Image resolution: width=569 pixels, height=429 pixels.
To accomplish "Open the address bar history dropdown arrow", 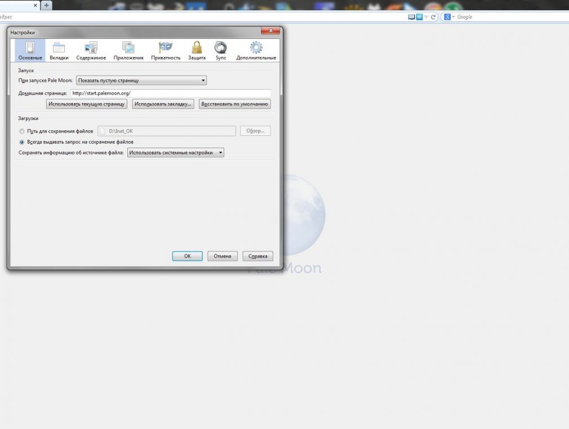I will 426,17.
